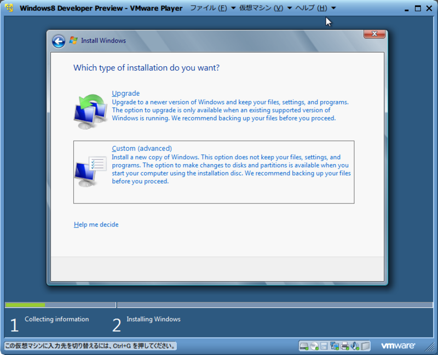This screenshot has width=438, height=355.
Task: Click the Custom option description paragraph
Action: click(x=231, y=169)
